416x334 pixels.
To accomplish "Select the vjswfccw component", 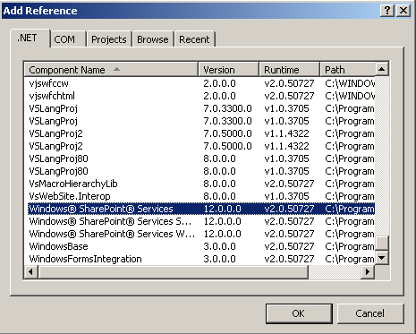I will click(x=200, y=83).
